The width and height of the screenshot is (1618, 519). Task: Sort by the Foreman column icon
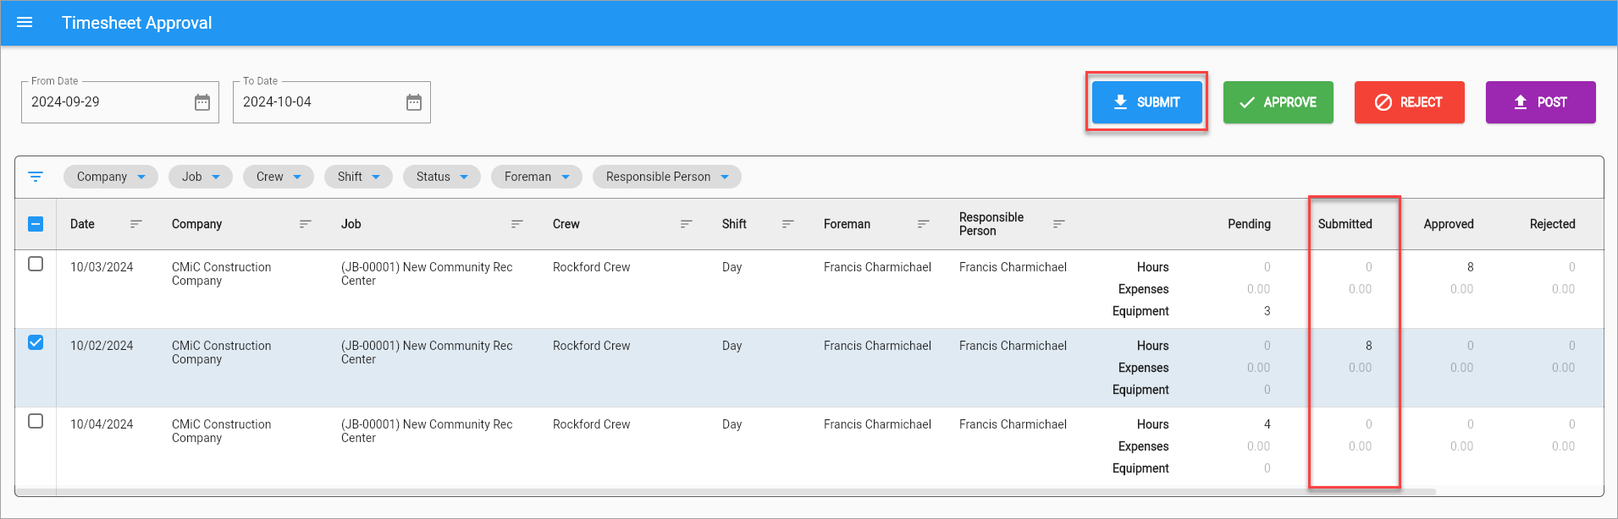924,224
